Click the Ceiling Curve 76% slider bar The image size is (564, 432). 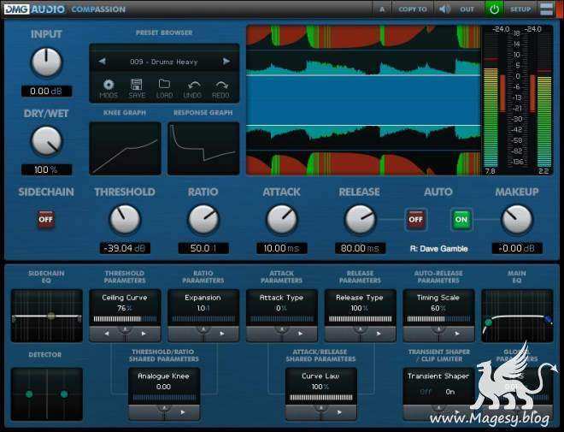tap(125, 319)
